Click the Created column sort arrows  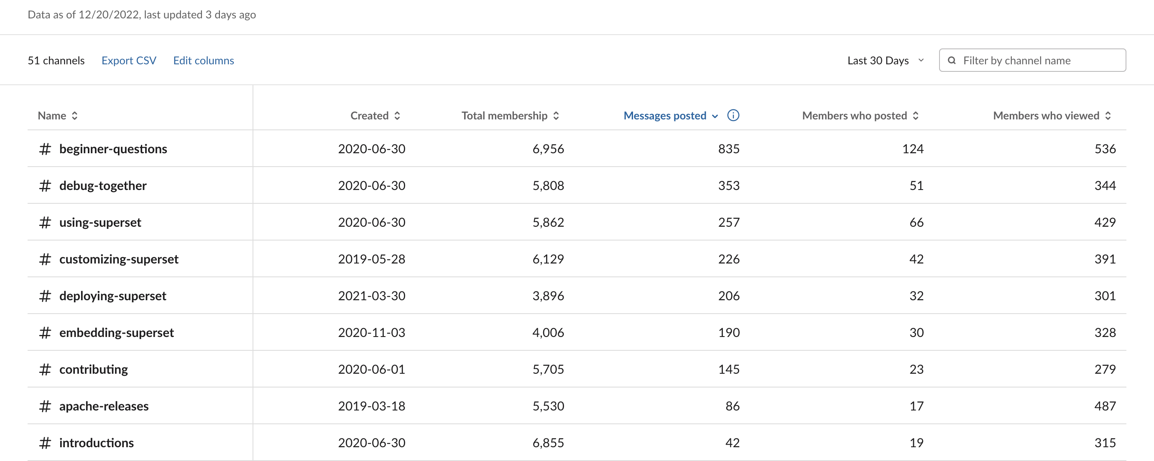397,116
